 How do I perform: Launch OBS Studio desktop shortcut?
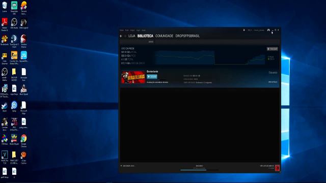(14, 23)
